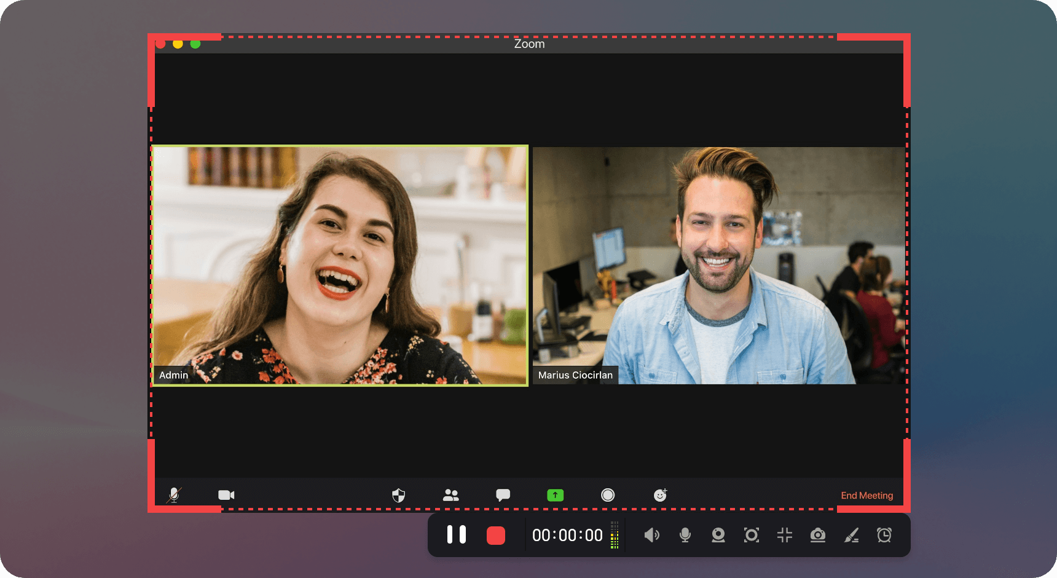
Task: Click the green Share Screen button
Action: pos(555,495)
